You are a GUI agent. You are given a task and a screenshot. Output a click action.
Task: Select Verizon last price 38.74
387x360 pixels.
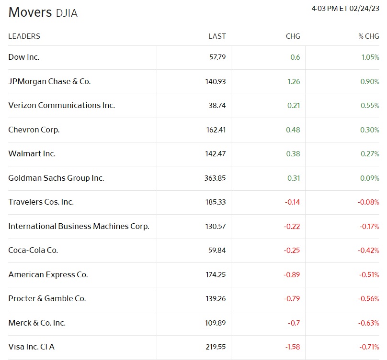pos(217,106)
